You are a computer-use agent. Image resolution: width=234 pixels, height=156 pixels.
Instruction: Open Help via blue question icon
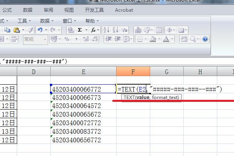205,39
